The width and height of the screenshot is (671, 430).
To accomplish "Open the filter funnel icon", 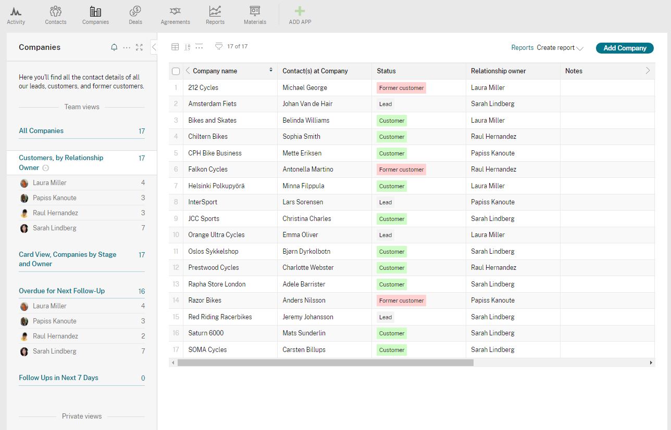I will 219,47.
